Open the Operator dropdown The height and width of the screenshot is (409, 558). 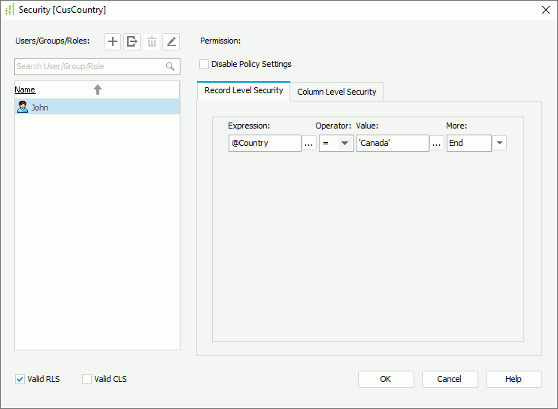click(344, 143)
